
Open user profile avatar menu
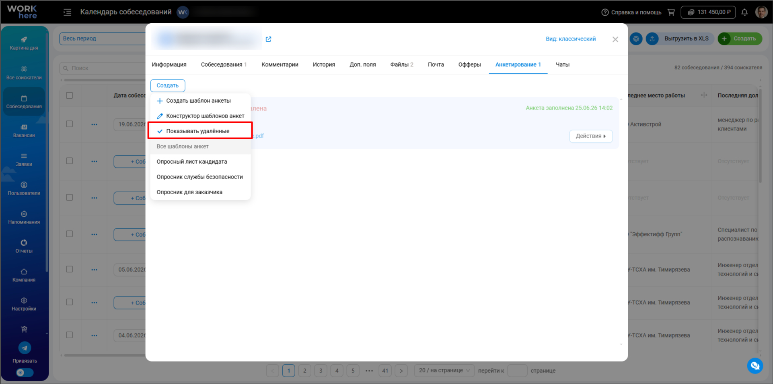[x=761, y=12]
